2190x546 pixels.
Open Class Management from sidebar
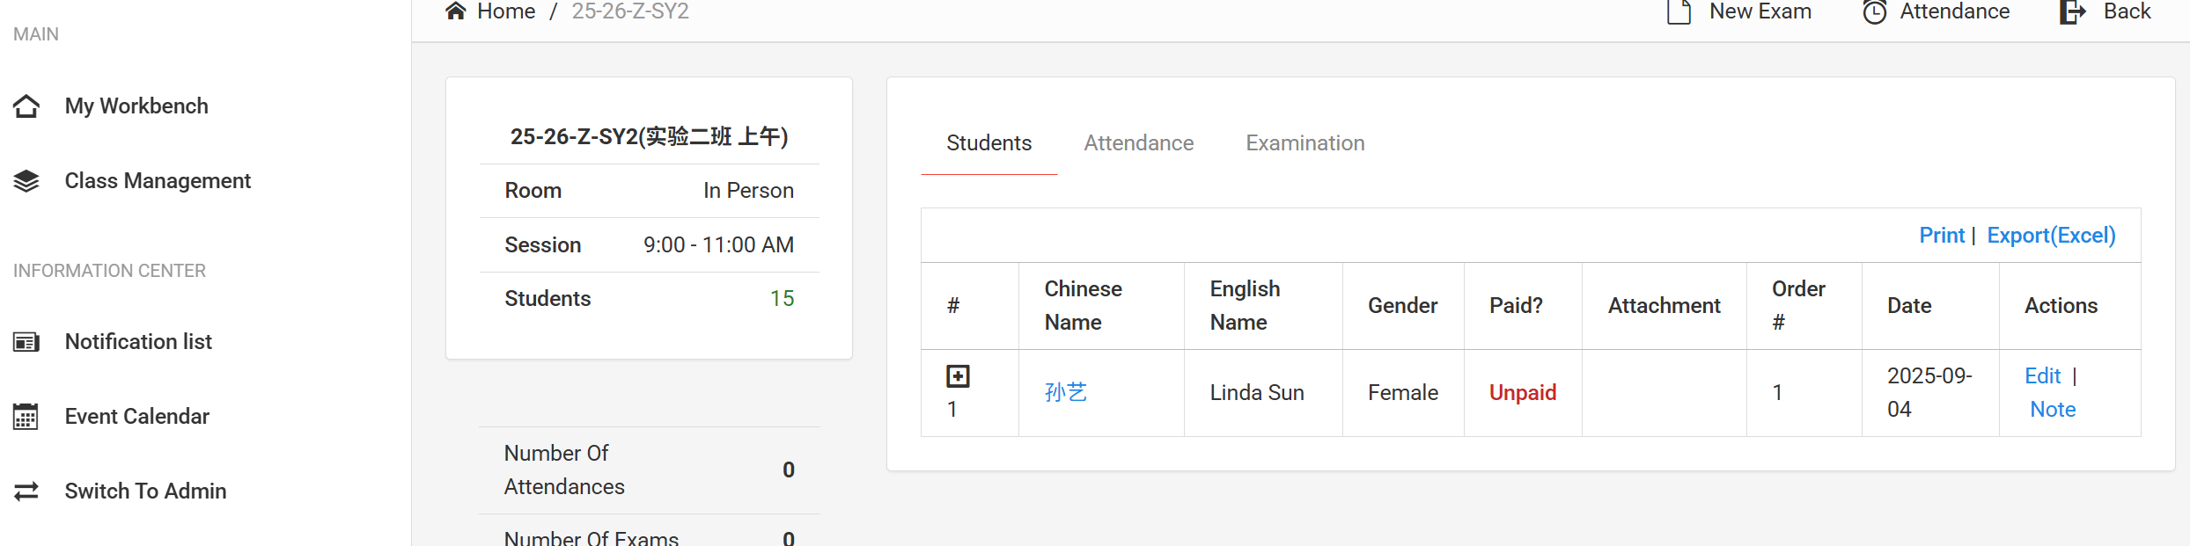158,181
